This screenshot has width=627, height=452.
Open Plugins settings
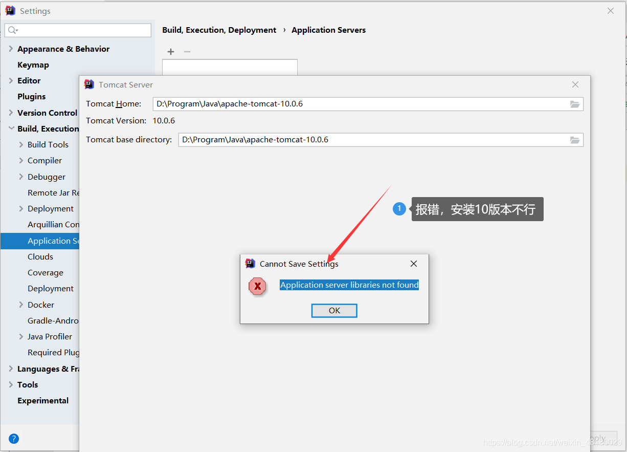click(31, 97)
